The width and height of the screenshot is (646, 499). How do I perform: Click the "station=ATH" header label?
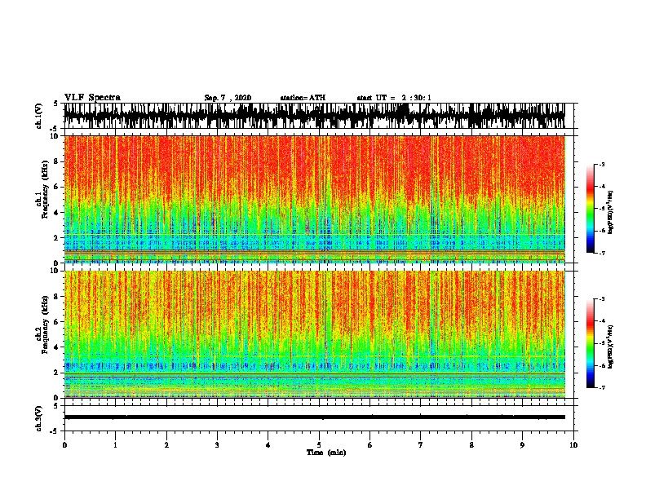point(303,98)
